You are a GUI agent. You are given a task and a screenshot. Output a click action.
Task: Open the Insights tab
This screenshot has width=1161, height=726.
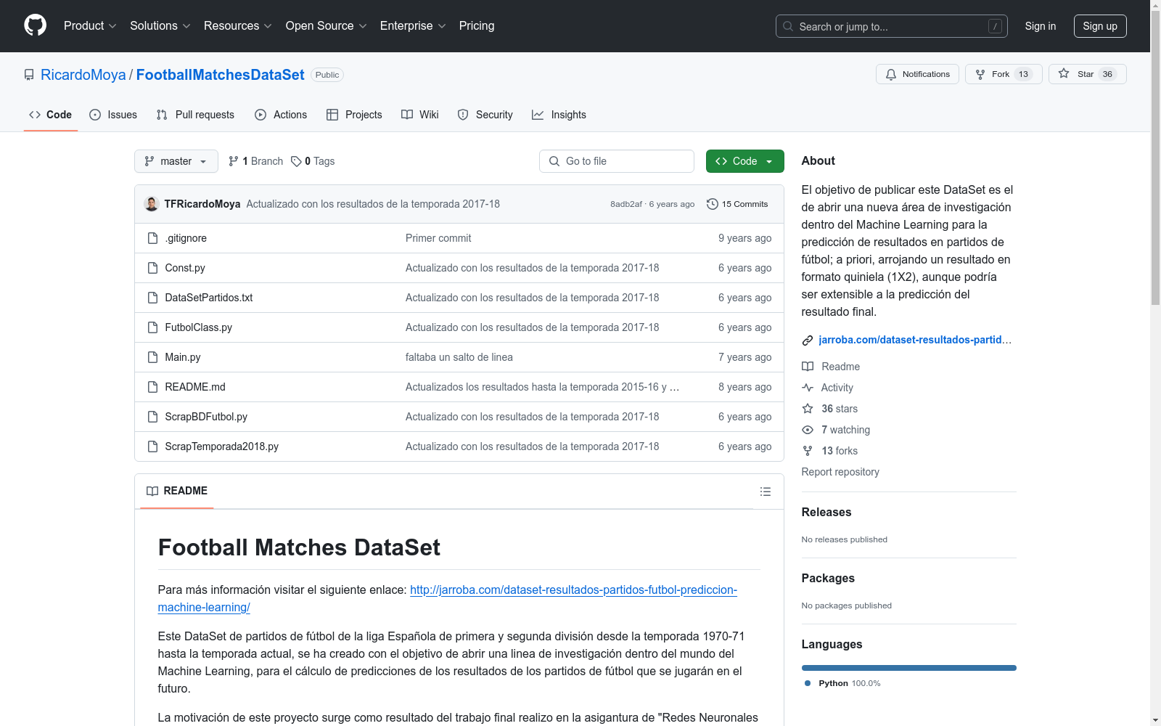(559, 115)
